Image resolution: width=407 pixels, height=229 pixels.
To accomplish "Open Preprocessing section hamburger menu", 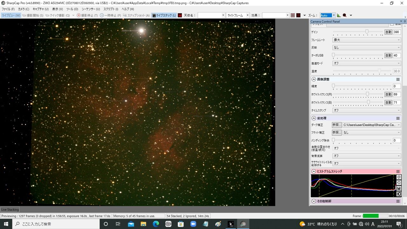I will click(x=398, y=118).
